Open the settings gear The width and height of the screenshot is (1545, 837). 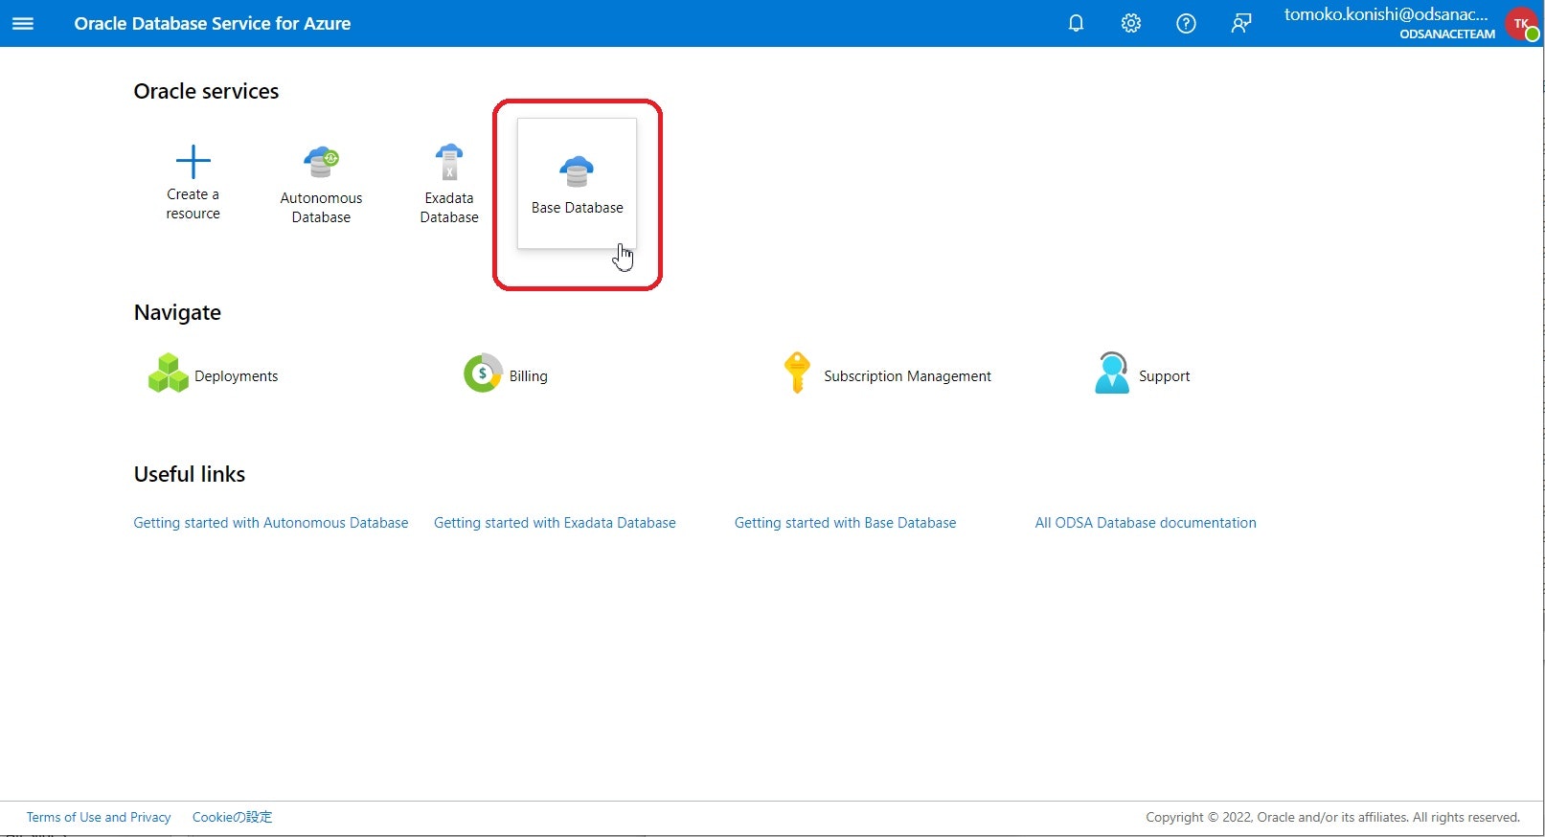point(1131,23)
